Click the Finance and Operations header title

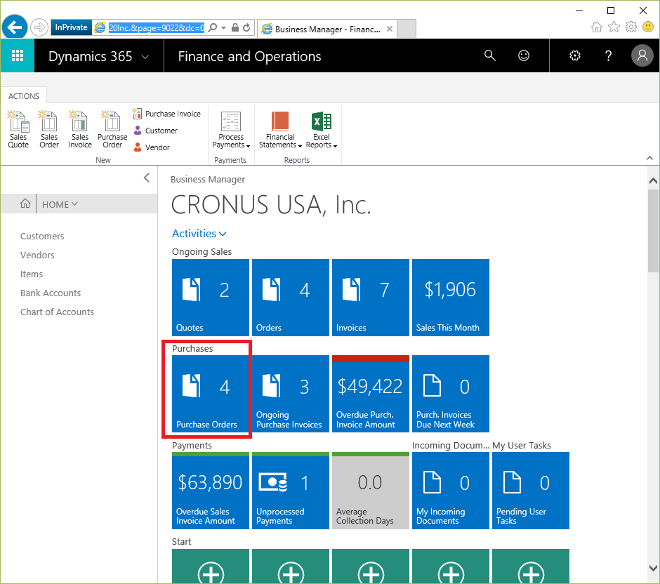tap(249, 56)
